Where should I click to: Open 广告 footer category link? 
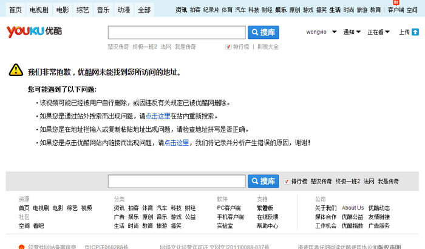(x=119, y=217)
